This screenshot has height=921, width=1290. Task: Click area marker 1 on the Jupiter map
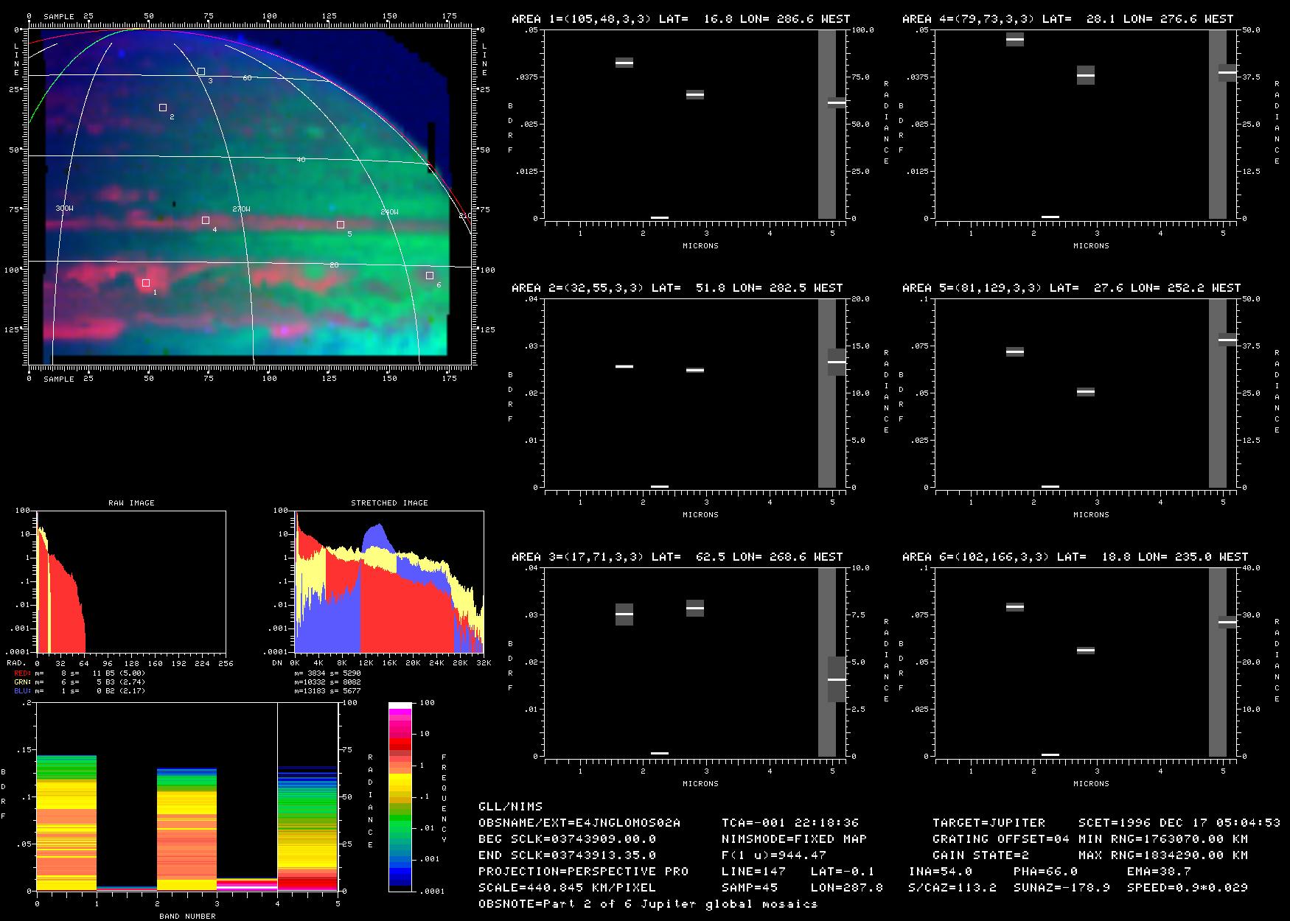tap(146, 283)
